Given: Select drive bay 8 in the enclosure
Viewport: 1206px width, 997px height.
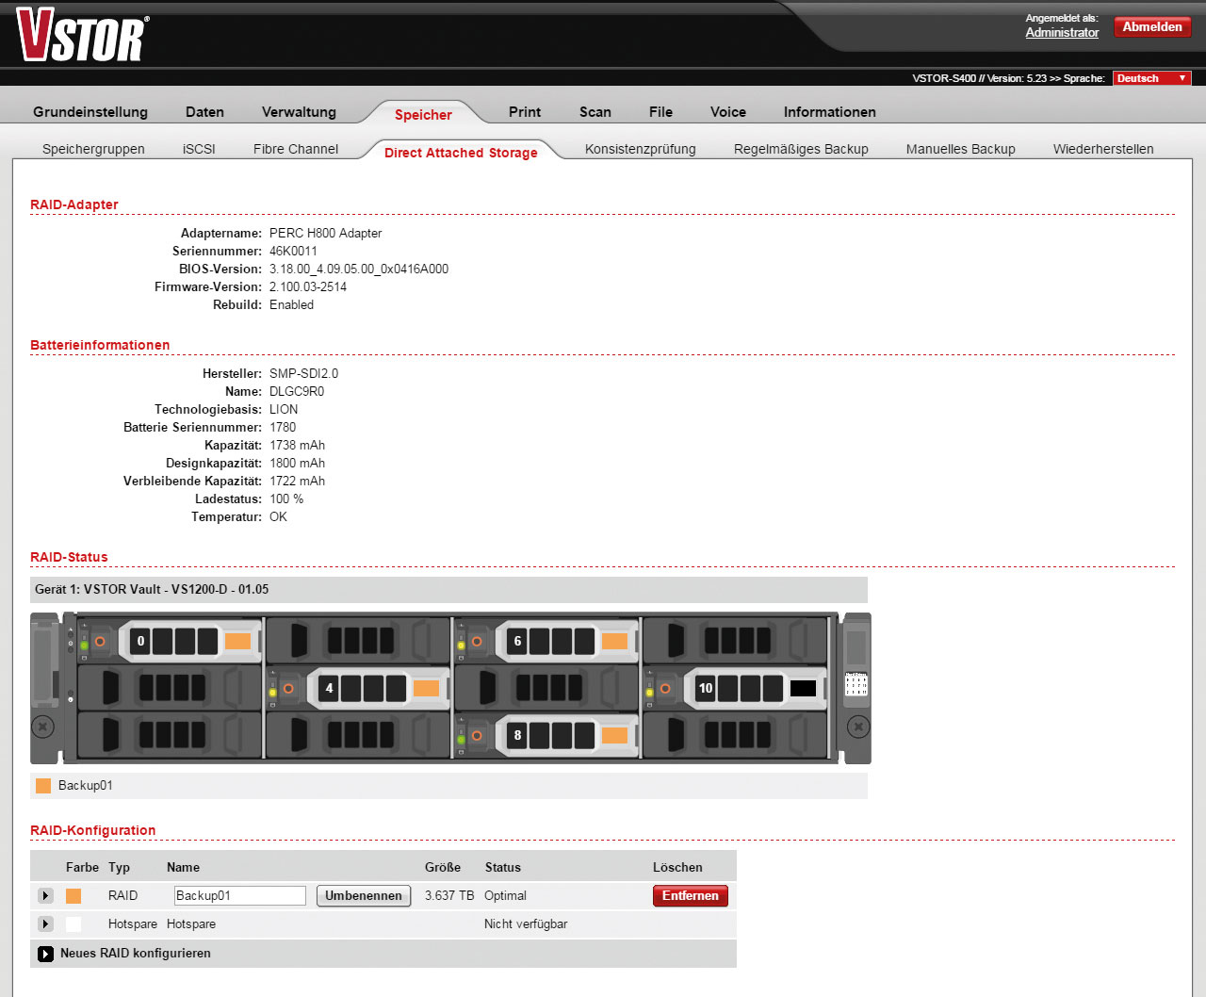Looking at the screenshot, I should point(546,735).
